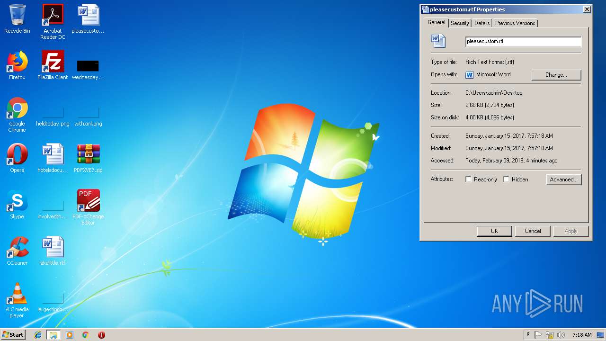Launch Chrome from the taskbar

(85, 335)
